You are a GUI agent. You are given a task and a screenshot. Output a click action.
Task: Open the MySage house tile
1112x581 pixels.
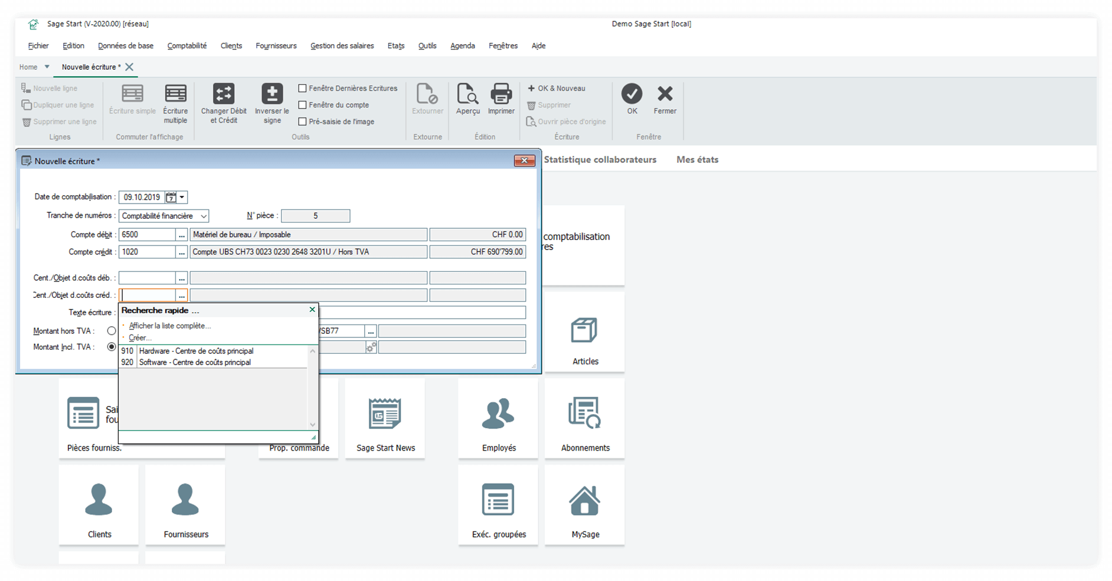[584, 504]
